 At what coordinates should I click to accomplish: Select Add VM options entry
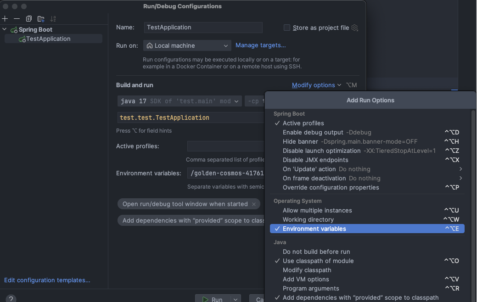[367, 279]
